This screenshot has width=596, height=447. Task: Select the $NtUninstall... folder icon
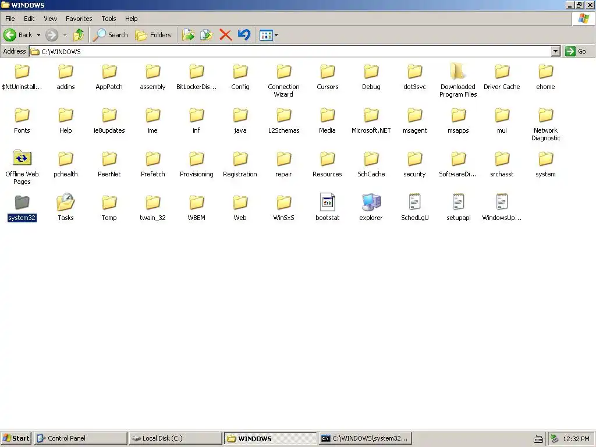tap(22, 71)
